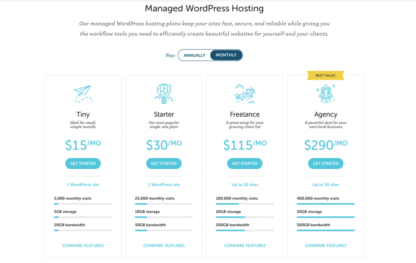The height and width of the screenshot is (263, 416).
Task: Click the '200GB bandwidth' label
Action: pyautogui.click(x=233, y=225)
